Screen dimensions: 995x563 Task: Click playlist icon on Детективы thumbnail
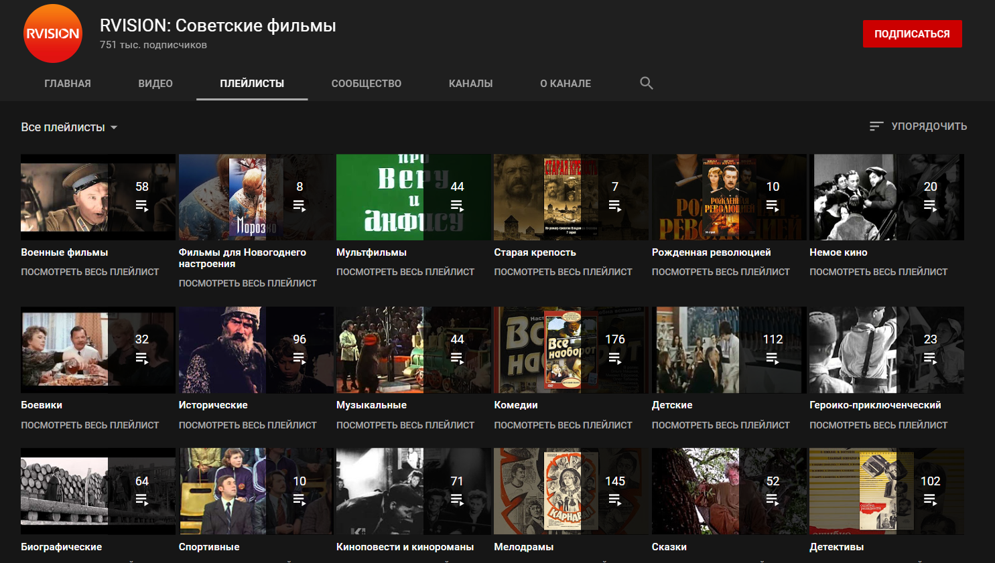930,499
